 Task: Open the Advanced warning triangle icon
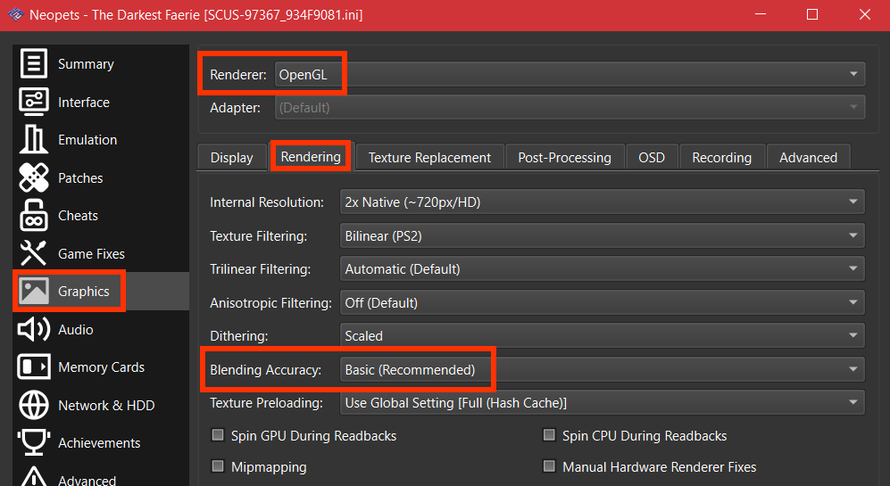[34, 477]
